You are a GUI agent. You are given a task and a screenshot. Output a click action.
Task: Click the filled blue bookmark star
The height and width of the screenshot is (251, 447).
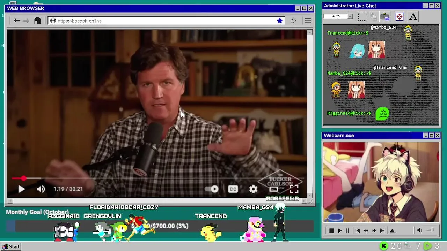pyautogui.click(x=280, y=21)
